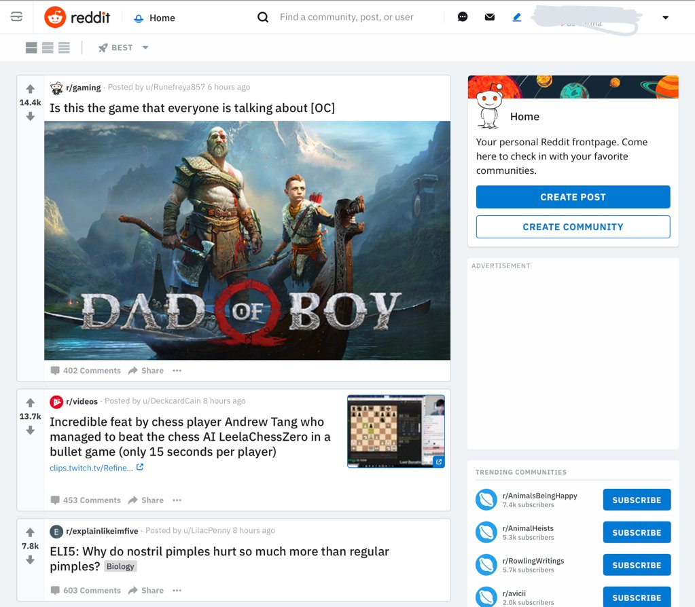Viewport: 695px width, 607px height.
Task: Click the r/AnimalsBeingHappy community icon
Action: [x=486, y=500]
